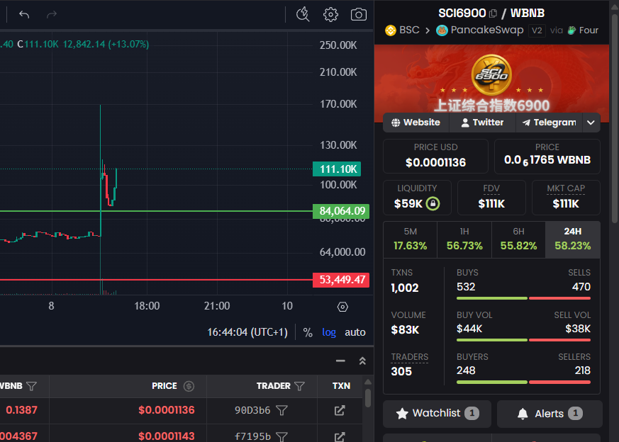Filter trades by trader 90D3b6

[x=281, y=410]
